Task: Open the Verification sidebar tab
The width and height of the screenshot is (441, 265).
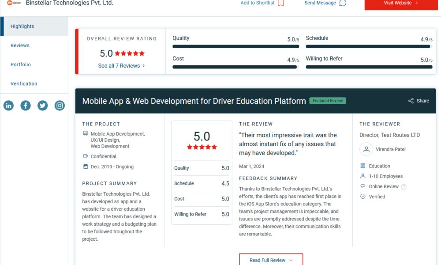Action: (24, 83)
